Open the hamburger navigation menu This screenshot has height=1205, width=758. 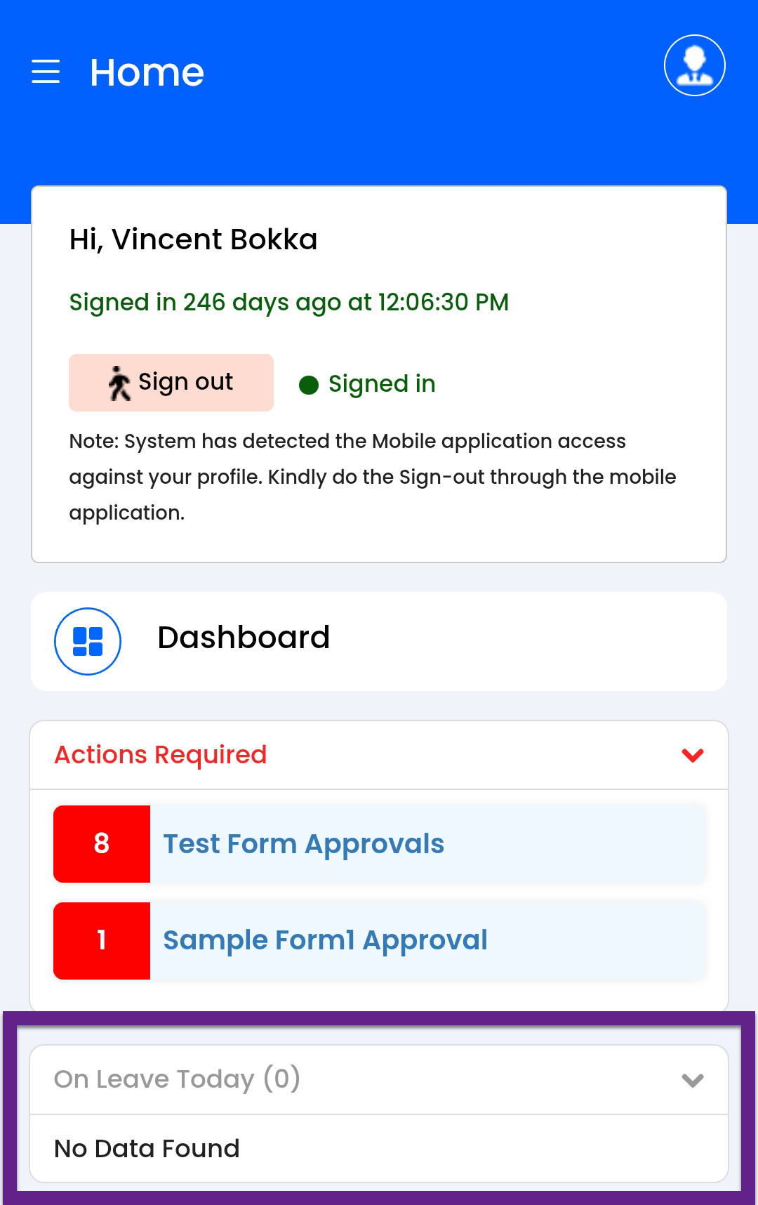[x=46, y=72]
